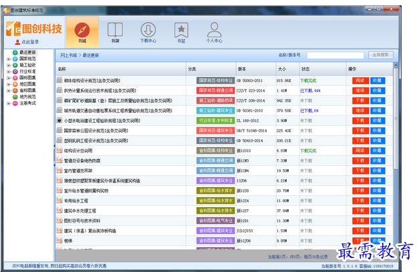Expand the 地区图集 tree node
This screenshot has height=272, width=419.
pyautogui.click(x=9, y=84)
